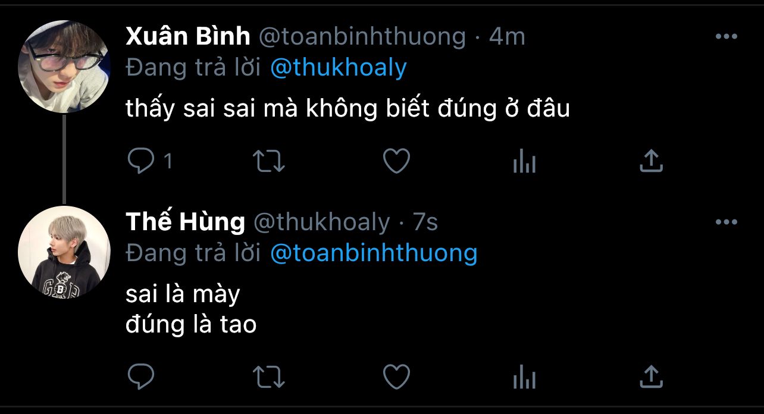The image size is (764, 414).
Task: Open the Thế Hùng display name
Action: pos(185,222)
